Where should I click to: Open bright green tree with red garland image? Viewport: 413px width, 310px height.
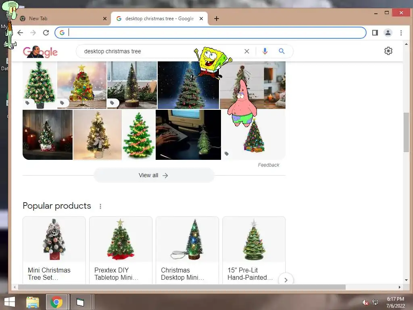pyautogui.click(x=139, y=135)
